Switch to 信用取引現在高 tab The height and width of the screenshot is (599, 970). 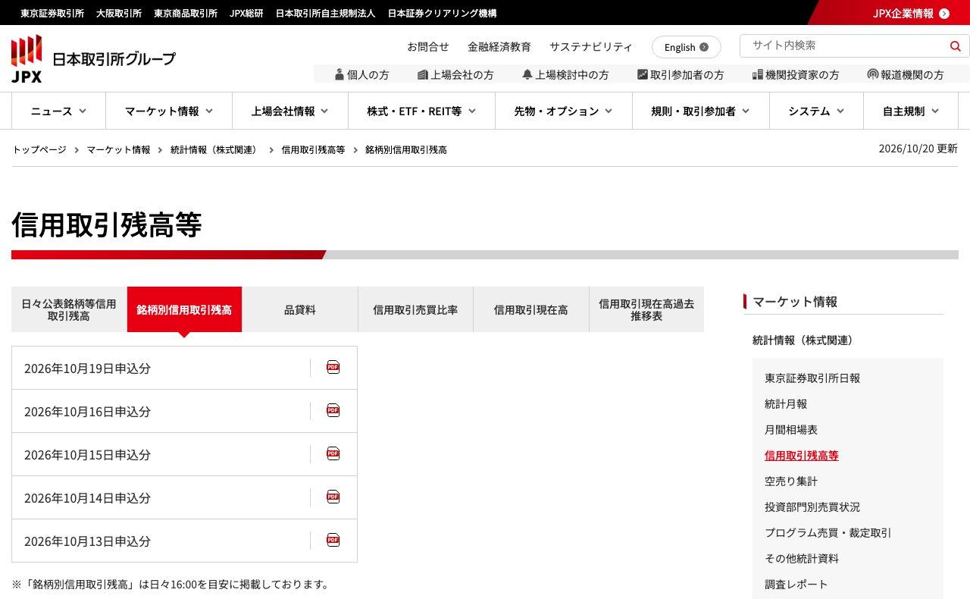click(531, 309)
